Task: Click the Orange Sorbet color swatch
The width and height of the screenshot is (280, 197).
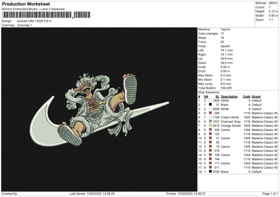Action: [x=210, y=125]
